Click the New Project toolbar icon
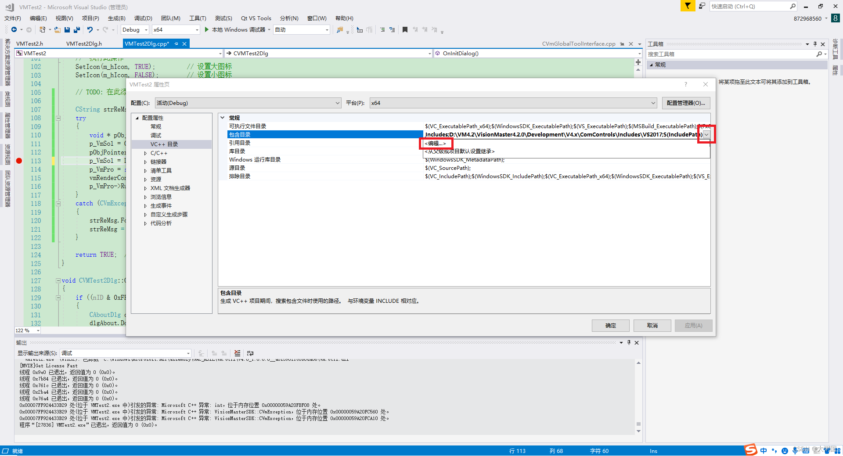The width and height of the screenshot is (843, 456). click(42, 29)
